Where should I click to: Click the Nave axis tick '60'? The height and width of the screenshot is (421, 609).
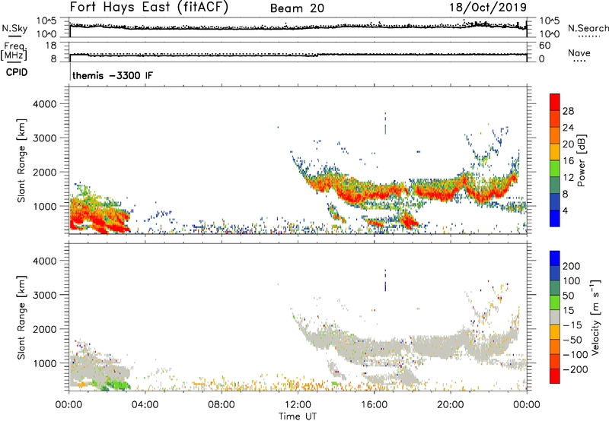545,46
